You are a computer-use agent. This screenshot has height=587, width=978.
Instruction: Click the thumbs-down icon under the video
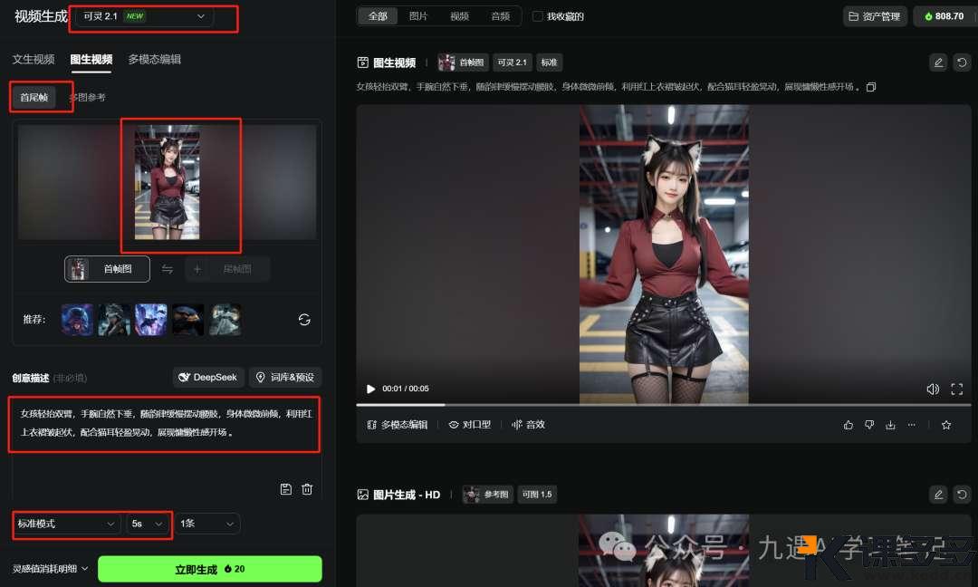coord(869,425)
